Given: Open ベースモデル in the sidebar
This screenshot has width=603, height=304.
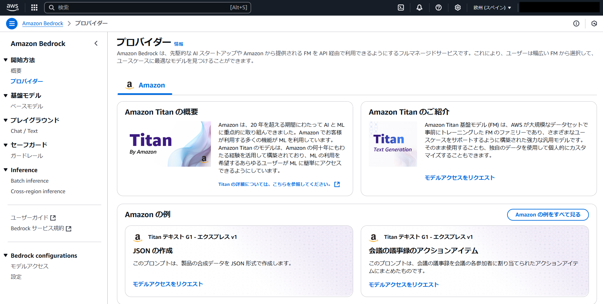Looking at the screenshot, I should tap(27, 106).
